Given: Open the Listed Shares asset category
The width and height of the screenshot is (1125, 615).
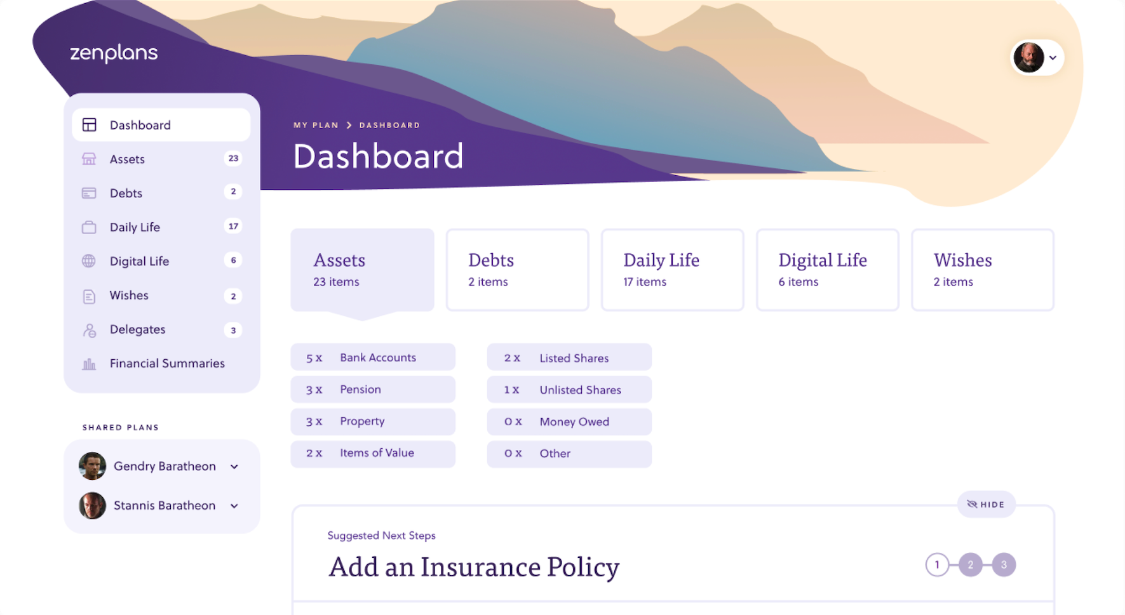Looking at the screenshot, I should [569, 358].
